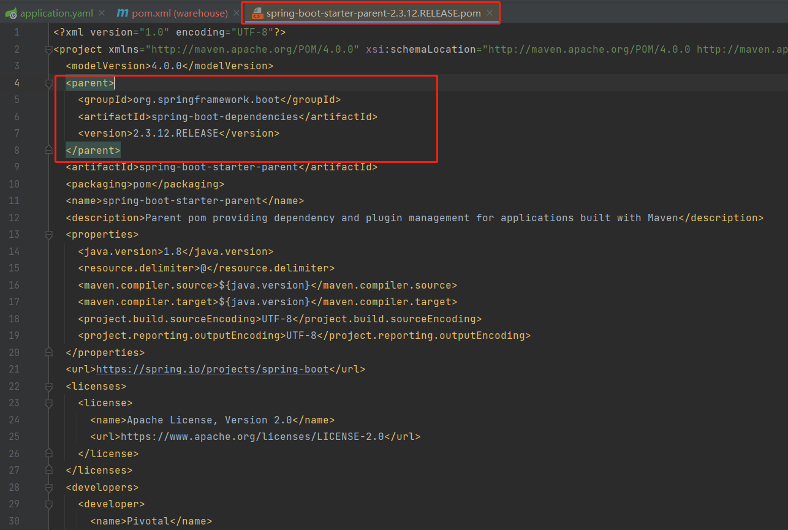The height and width of the screenshot is (530, 788).
Task: Click spring-boot-dependencies artifactId value
Action: (225, 116)
